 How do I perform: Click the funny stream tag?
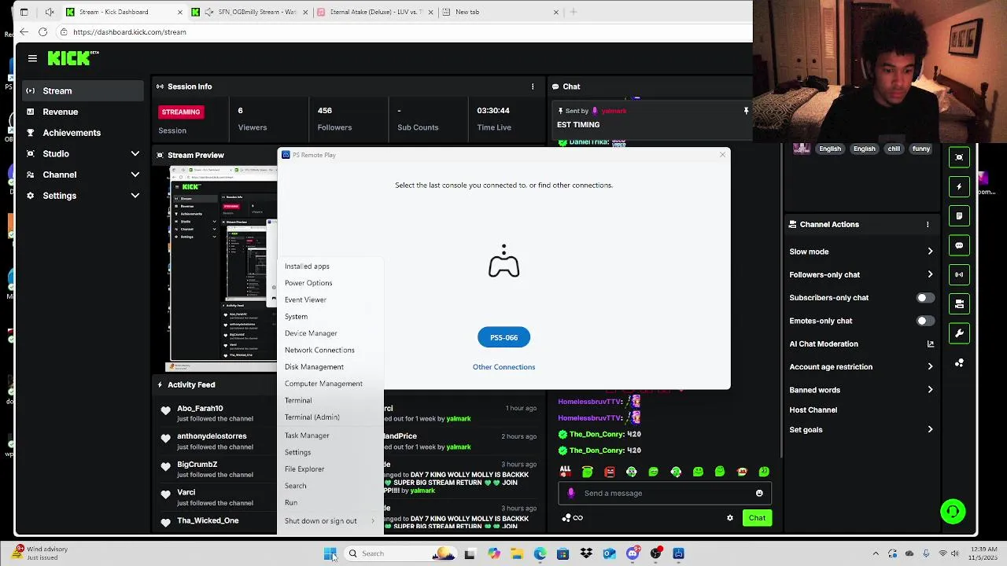click(921, 149)
